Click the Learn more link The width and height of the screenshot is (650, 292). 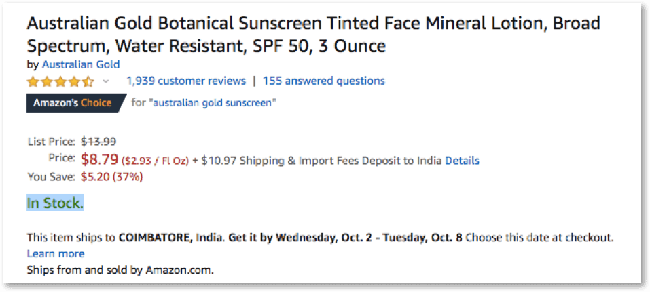56,254
